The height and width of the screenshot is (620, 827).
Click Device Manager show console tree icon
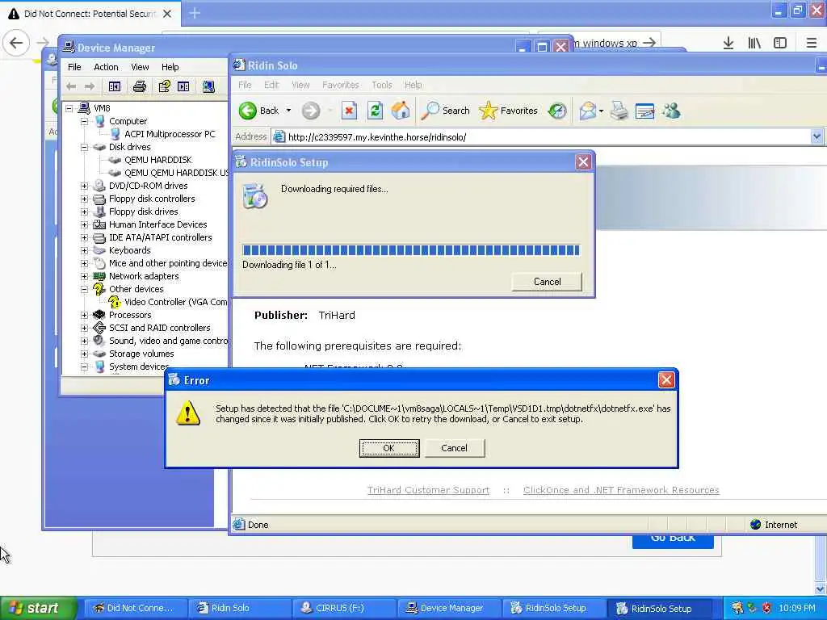(115, 86)
